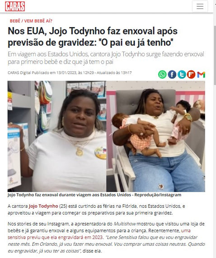Click the publication date line
The image size is (216, 258).
(70, 73)
